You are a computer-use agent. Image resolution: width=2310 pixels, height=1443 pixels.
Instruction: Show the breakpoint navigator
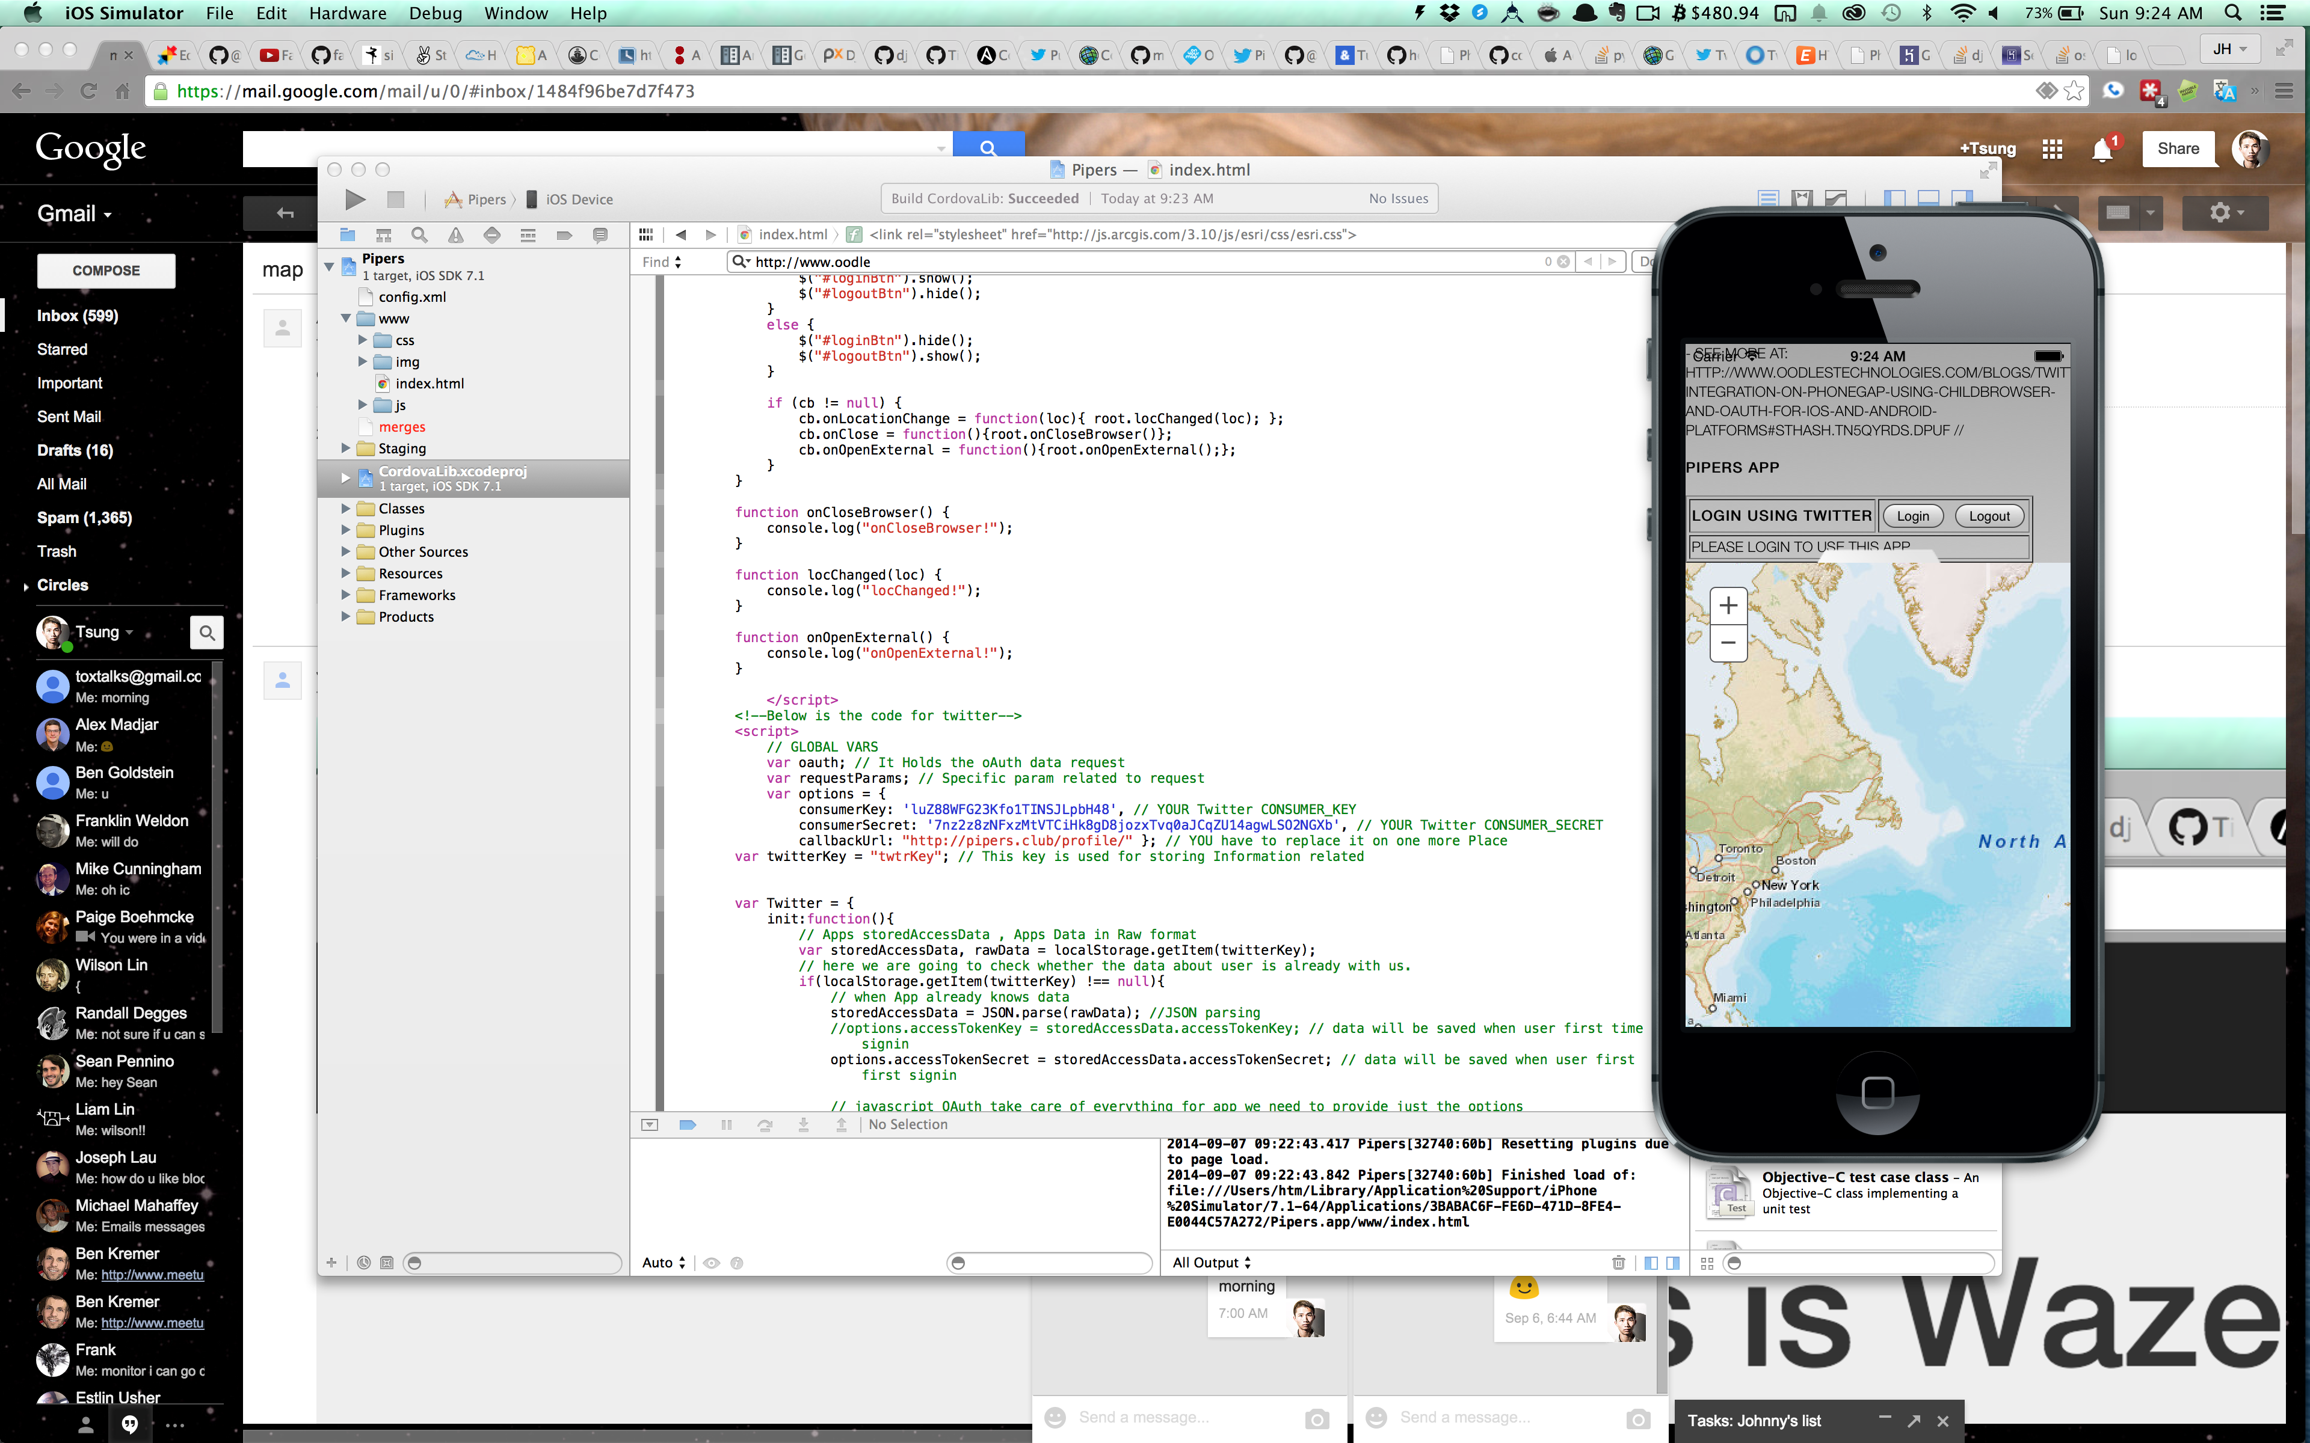click(x=564, y=234)
